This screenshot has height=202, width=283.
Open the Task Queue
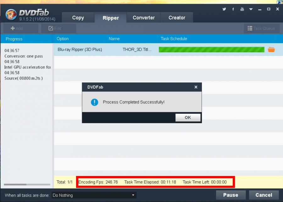tap(261, 28)
